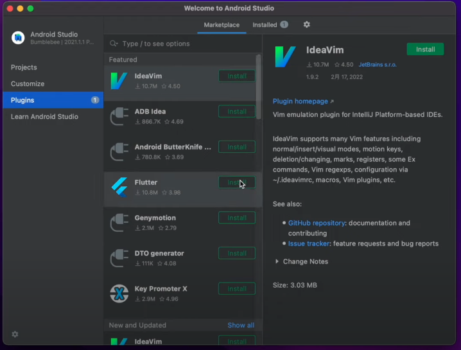
Task: Click the Genymotion plug icon
Action: click(119, 223)
